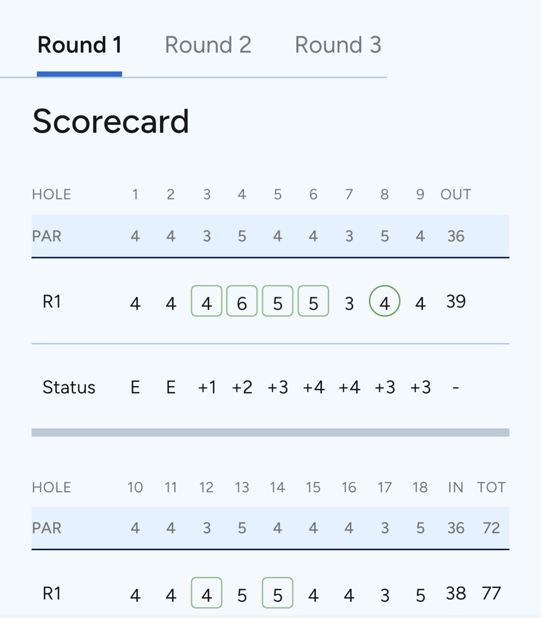
Task: Click the TOT column header
Action: point(491,487)
